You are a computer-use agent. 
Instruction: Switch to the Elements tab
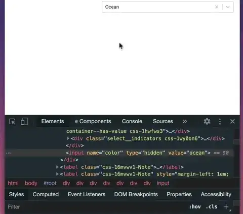53,121
